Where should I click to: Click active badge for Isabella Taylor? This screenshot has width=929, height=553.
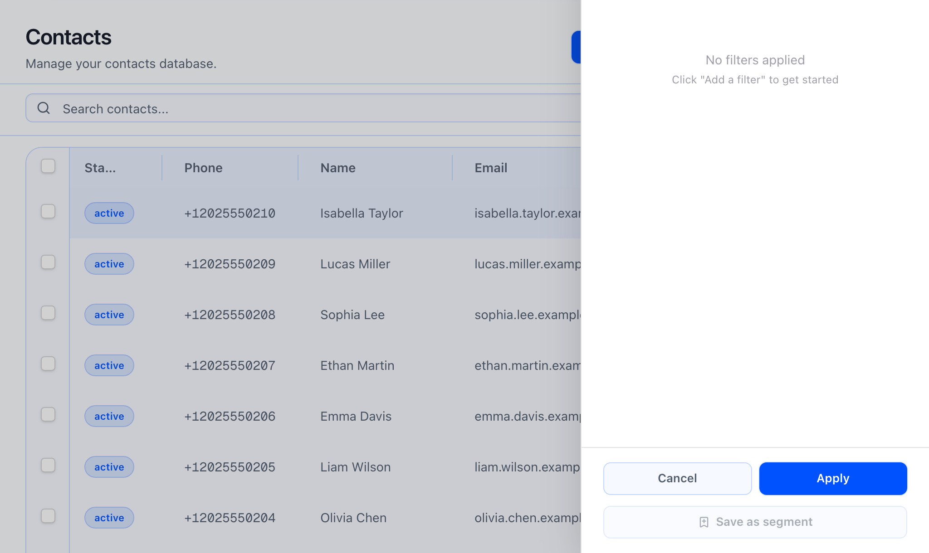point(109,213)
